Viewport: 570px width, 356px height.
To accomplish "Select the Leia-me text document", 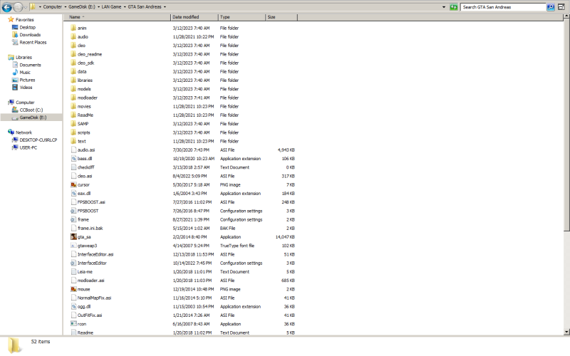I will pyautogui.click(x=85, y=272).
